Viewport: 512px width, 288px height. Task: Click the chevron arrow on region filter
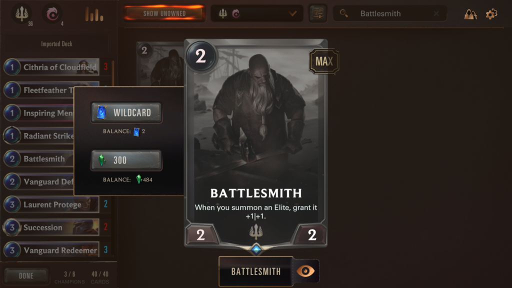293,13
